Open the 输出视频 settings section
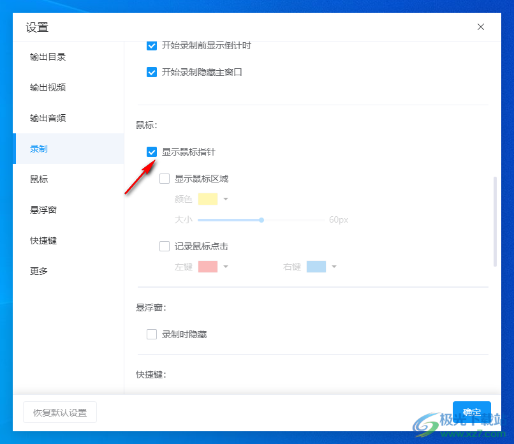514x444 pixels. [x=48, y=87]
